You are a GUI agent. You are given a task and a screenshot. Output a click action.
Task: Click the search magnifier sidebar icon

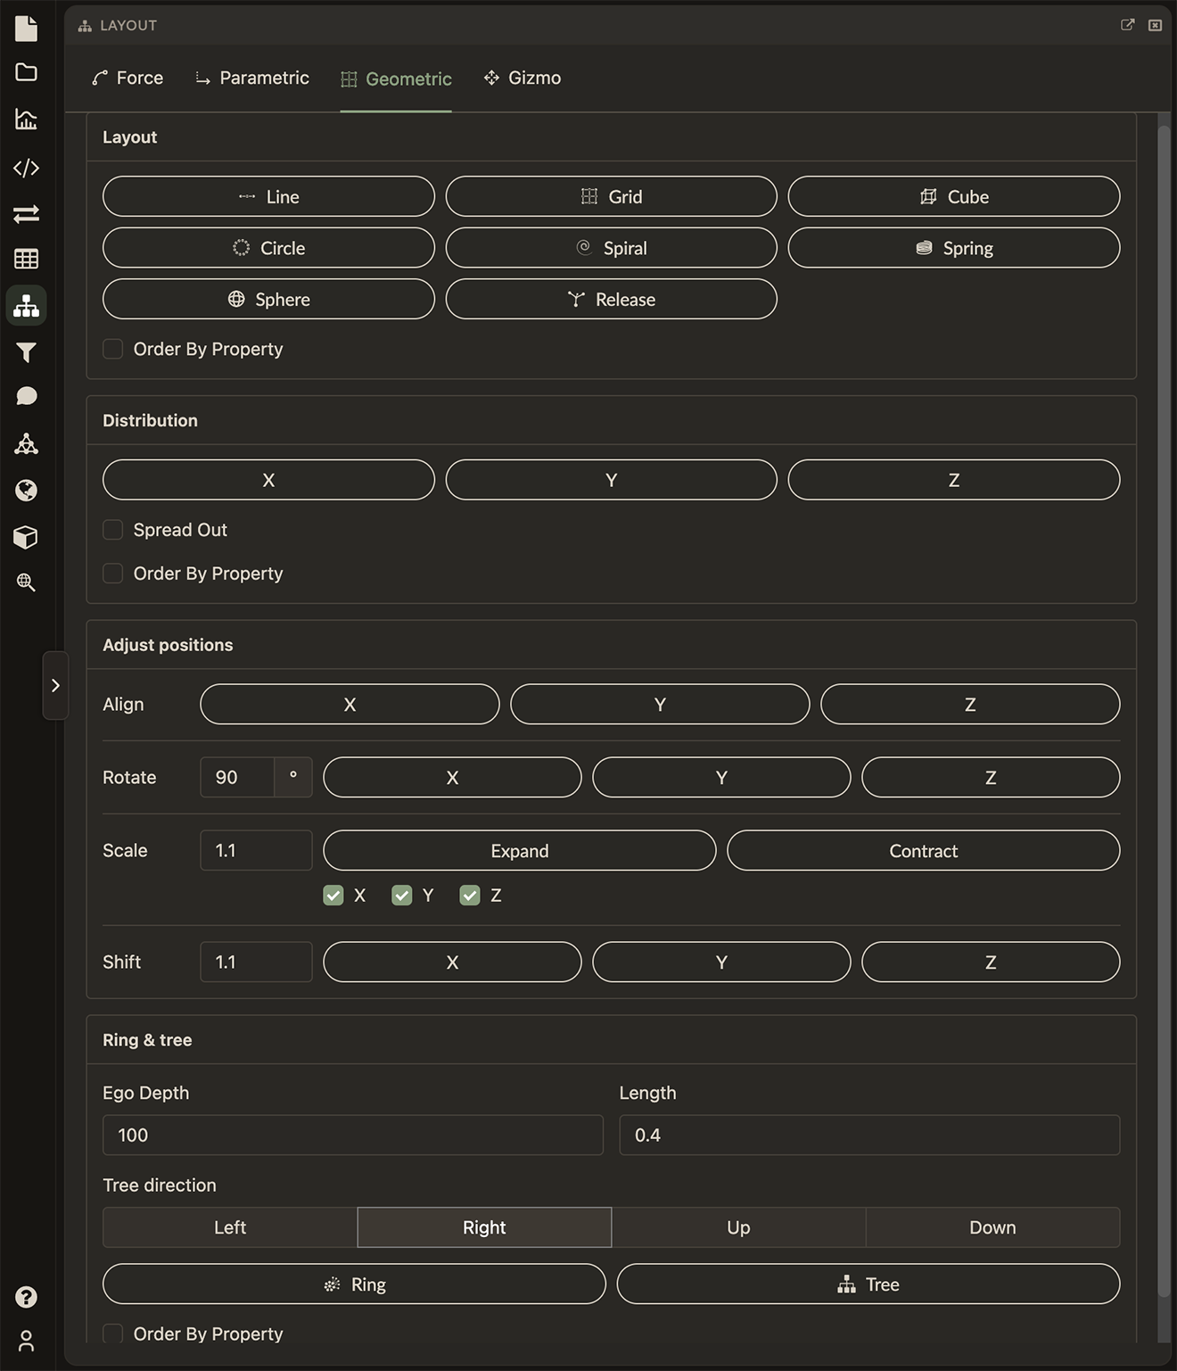27,582
